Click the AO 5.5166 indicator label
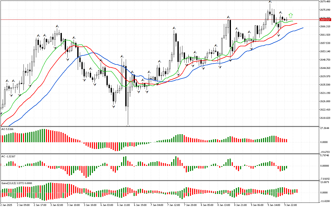This screenshot has height=208, width=334. pyautogui.click(x=8, y=129)
